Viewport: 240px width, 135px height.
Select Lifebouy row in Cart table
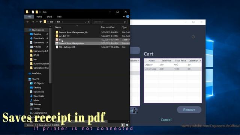pyautogui.click(x=173, y=65)
